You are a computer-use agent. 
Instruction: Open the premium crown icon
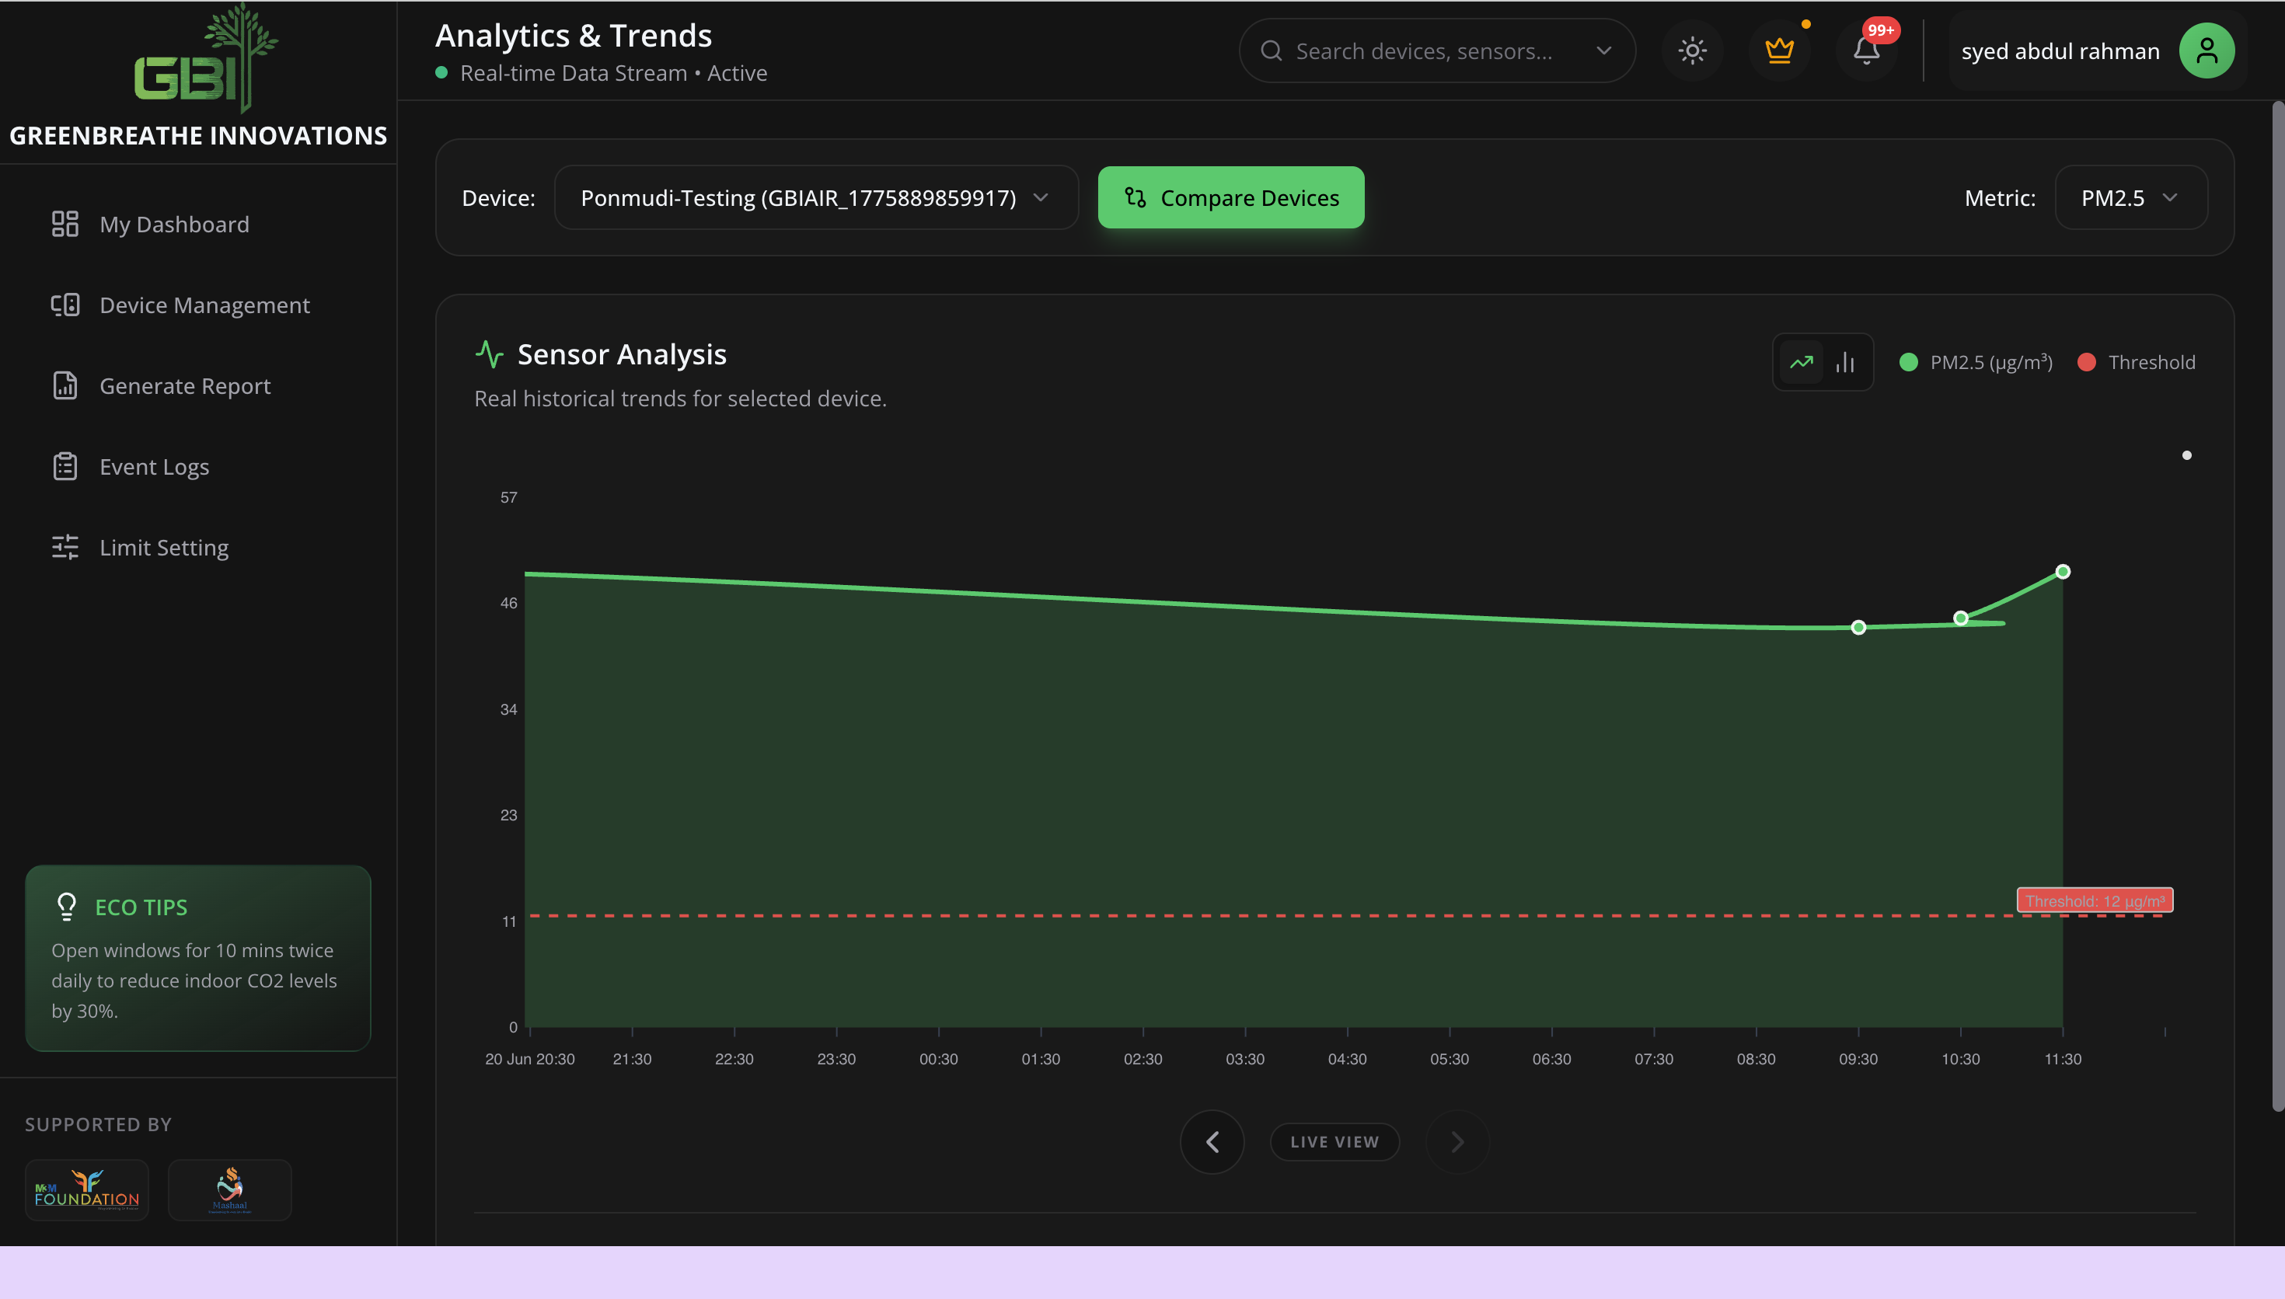pos(1779,50)
